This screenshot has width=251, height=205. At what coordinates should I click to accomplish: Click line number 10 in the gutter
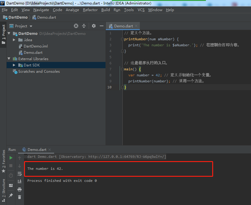[x=109, y=87]
